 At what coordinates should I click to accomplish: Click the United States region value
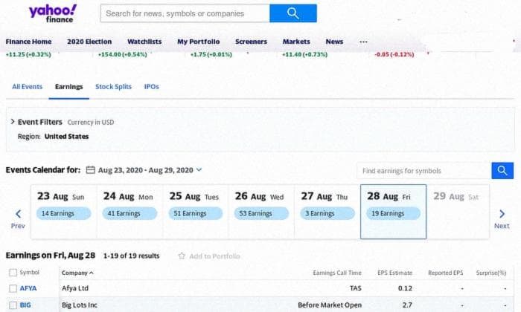click(66, 136)
